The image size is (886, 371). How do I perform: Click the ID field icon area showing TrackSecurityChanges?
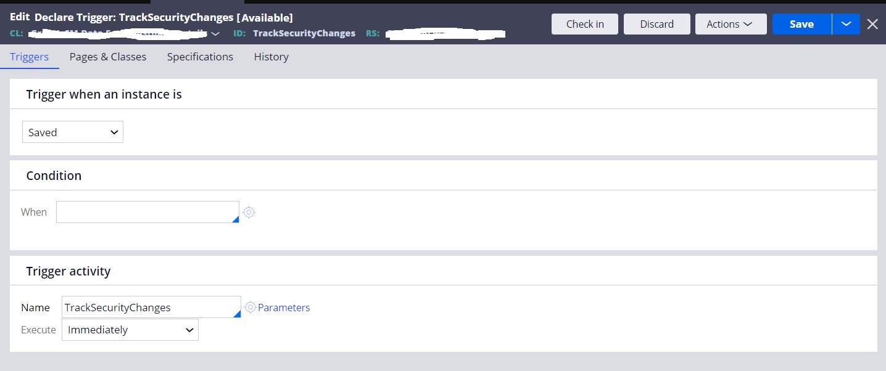coord(304,33)
